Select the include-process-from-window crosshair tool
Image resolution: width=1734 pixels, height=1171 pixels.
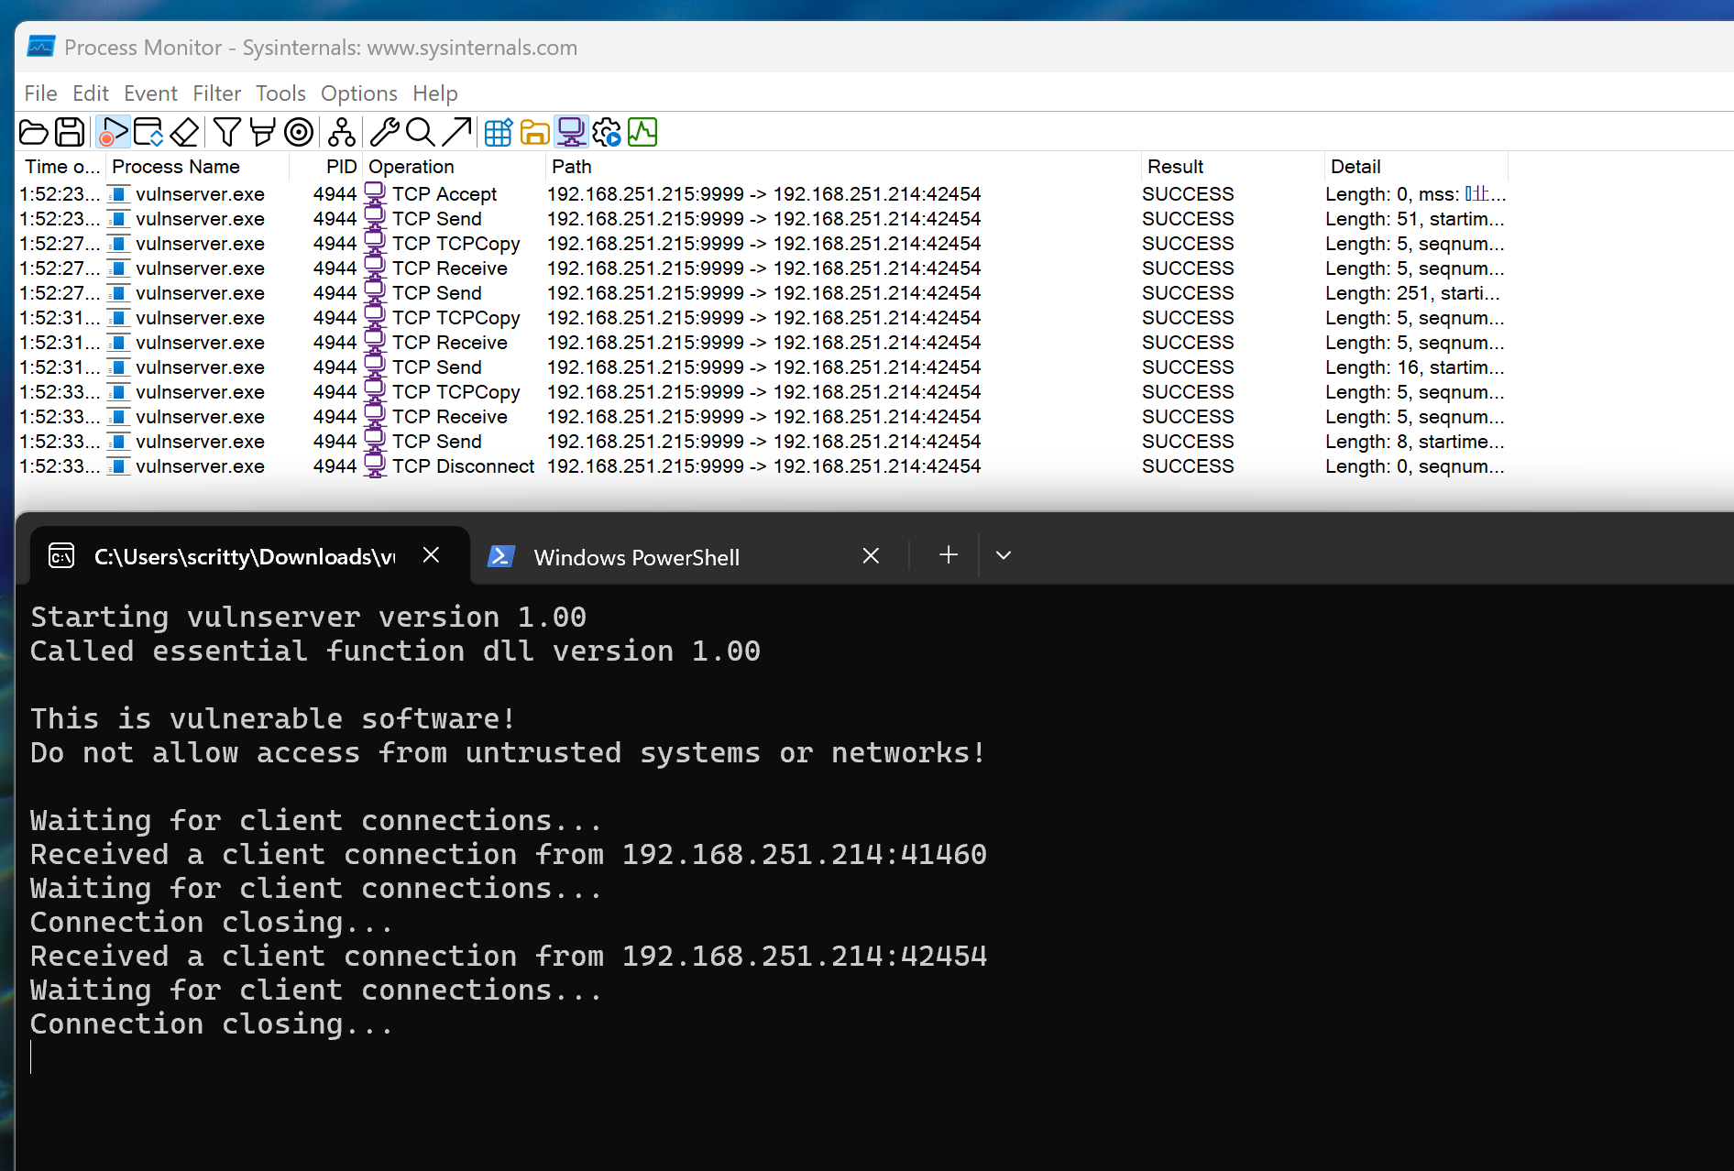[298, 132]
